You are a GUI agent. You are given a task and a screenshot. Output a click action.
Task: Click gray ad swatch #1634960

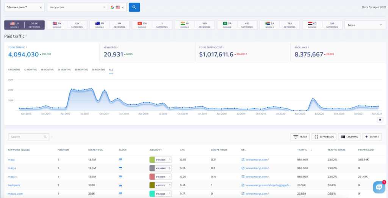coord(152,168)
